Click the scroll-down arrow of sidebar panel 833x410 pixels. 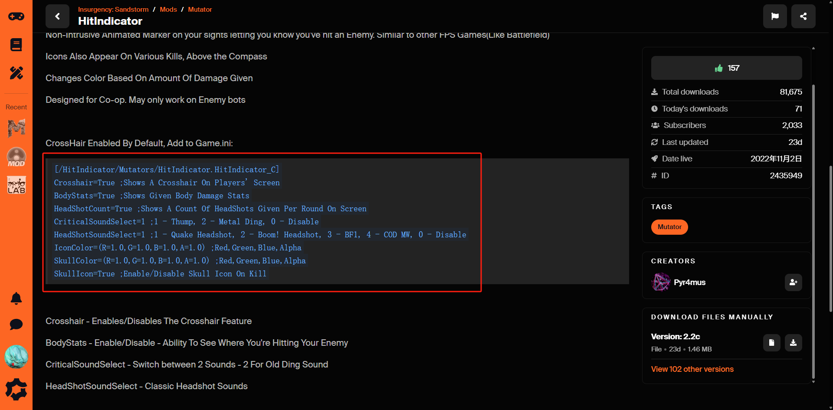813,382
